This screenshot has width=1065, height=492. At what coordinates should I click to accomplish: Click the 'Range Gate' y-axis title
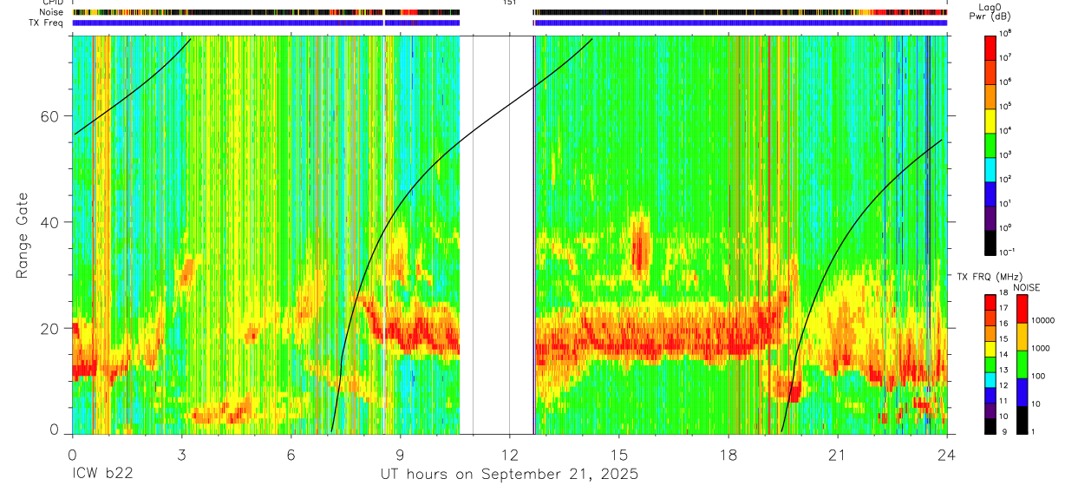pyautogui.click(x=22, y=235)
